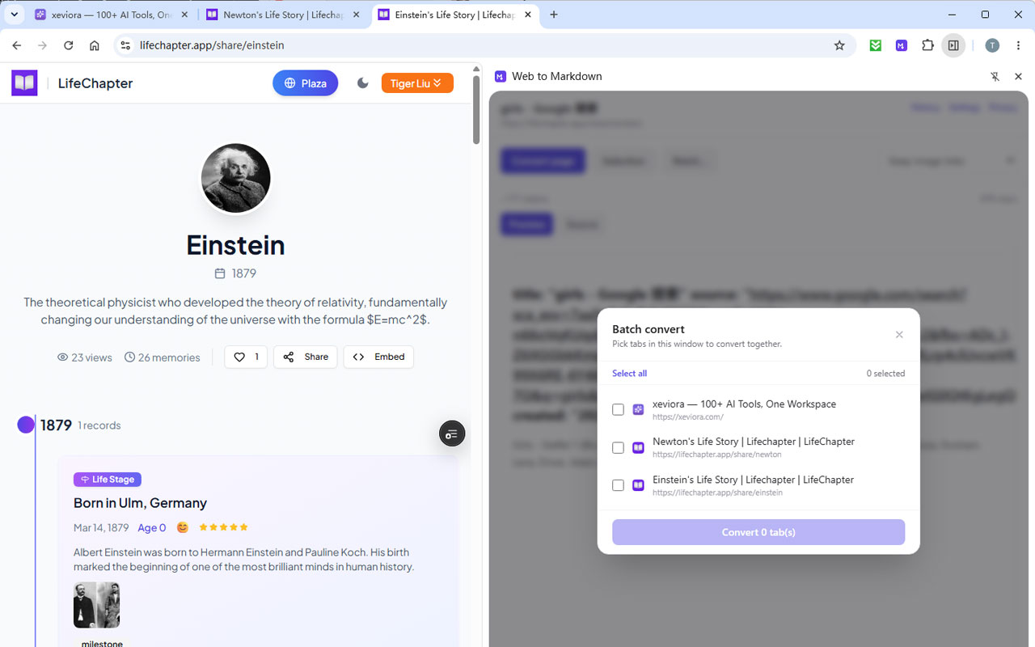Unpin the Web to Markdown side panel

[995, 76]
